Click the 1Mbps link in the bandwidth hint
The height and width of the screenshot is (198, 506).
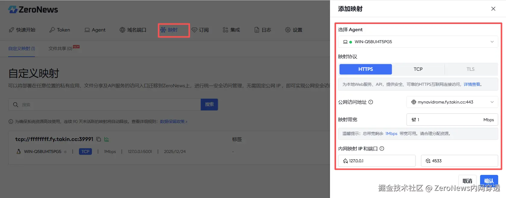391,133
